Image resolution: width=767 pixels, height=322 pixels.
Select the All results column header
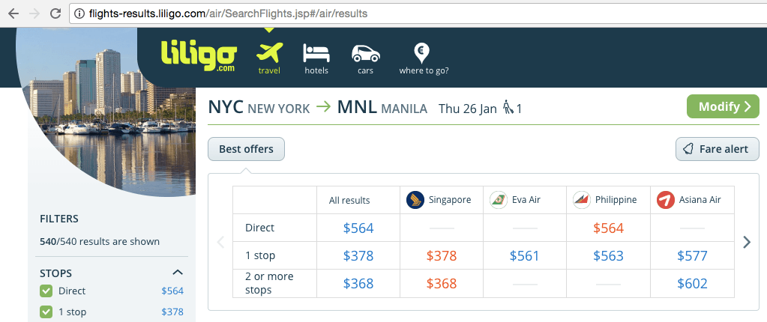click(x=349, y=201)
